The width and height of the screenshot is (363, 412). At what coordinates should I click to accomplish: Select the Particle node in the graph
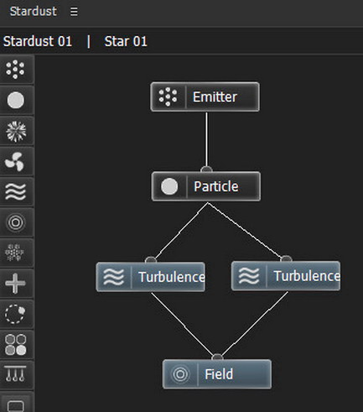pos(206,186)
